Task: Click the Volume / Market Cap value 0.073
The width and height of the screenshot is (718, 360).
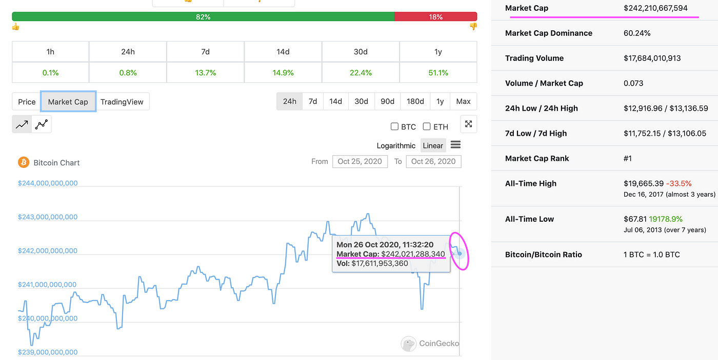Action: coord(633,83)
